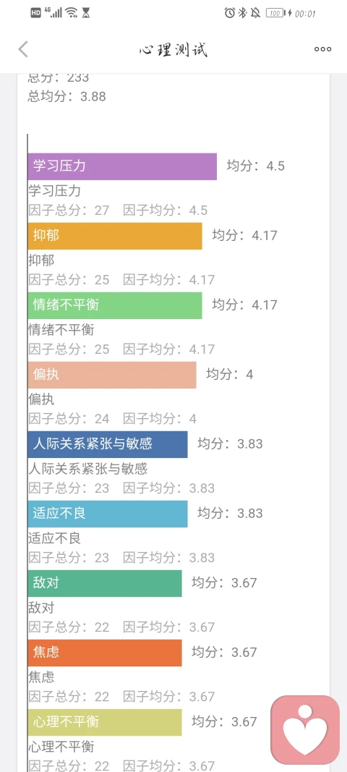
Task: Tap the pink 偏执 bar
Action: [x=112, y=375]
